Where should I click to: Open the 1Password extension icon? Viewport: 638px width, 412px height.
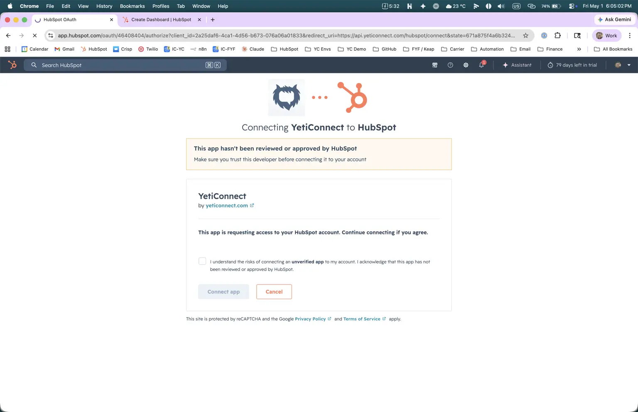[x=544, y=36]
